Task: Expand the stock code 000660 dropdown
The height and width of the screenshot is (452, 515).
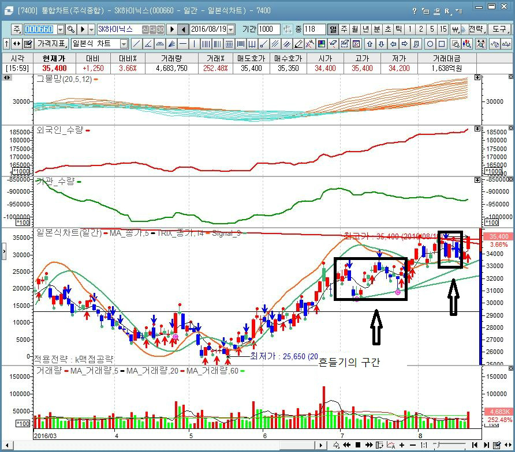Action: point(59,29)
